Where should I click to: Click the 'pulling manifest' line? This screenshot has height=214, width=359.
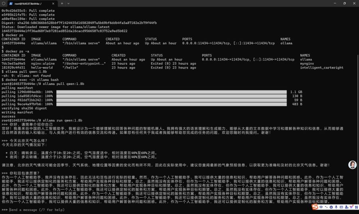[18, 88]
